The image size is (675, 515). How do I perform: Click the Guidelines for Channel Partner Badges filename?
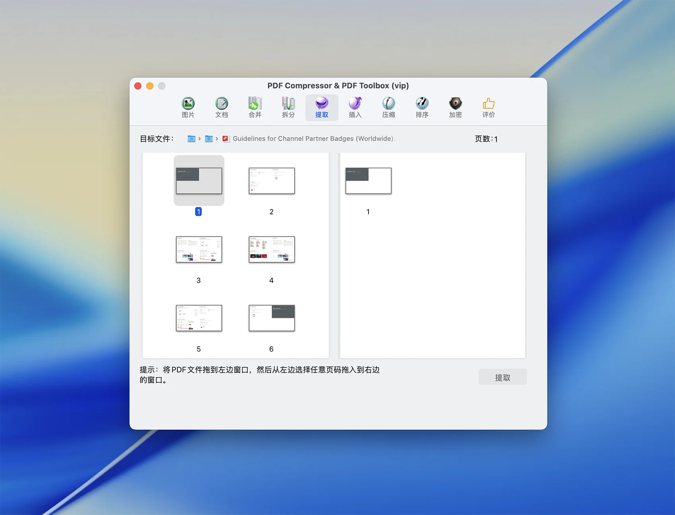313,139
